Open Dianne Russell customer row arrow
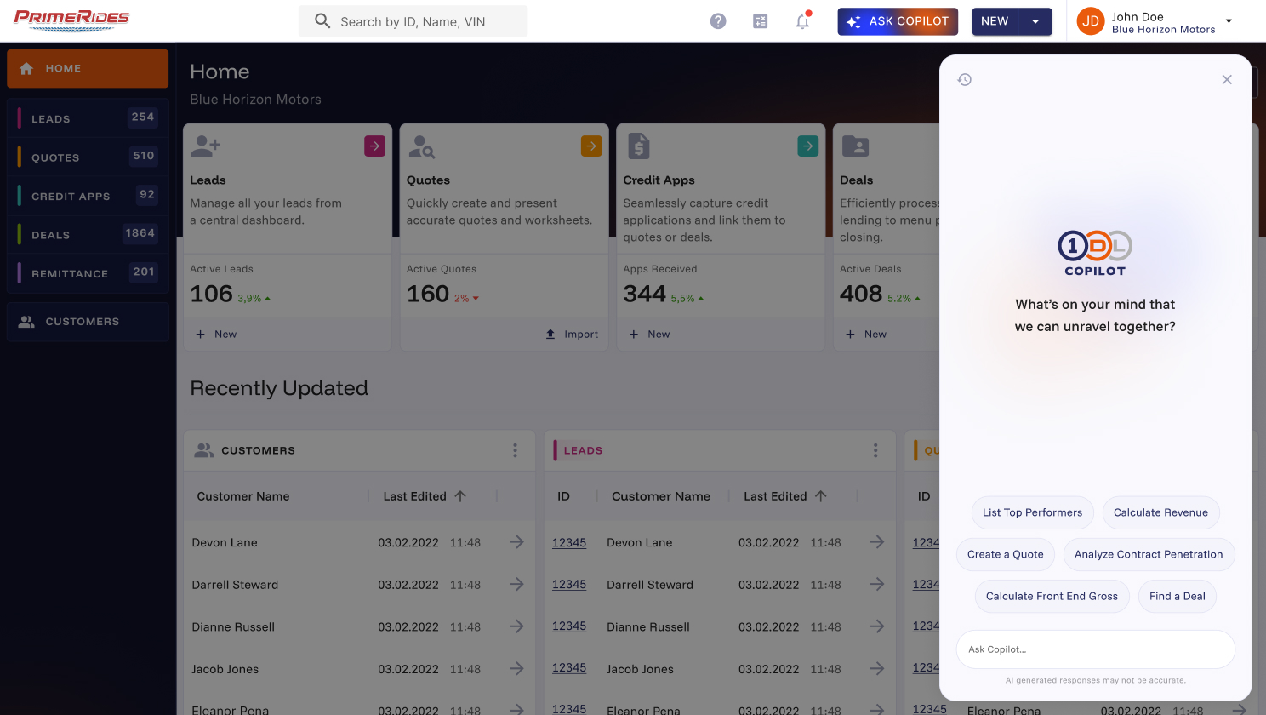This screenshot has height=715, width=1266. tap(516, 626)
